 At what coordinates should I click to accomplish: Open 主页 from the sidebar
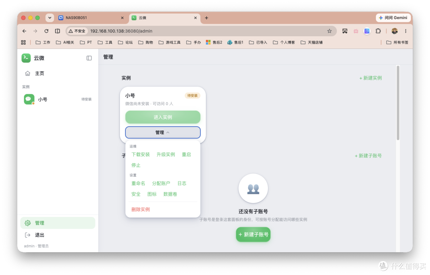[58, 73]
